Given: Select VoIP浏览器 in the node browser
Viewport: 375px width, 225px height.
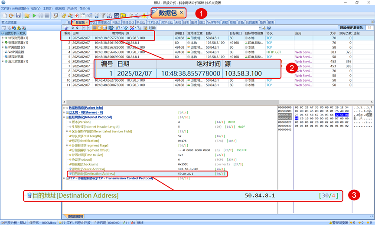Looking at the screenshot, I should 16,52.
